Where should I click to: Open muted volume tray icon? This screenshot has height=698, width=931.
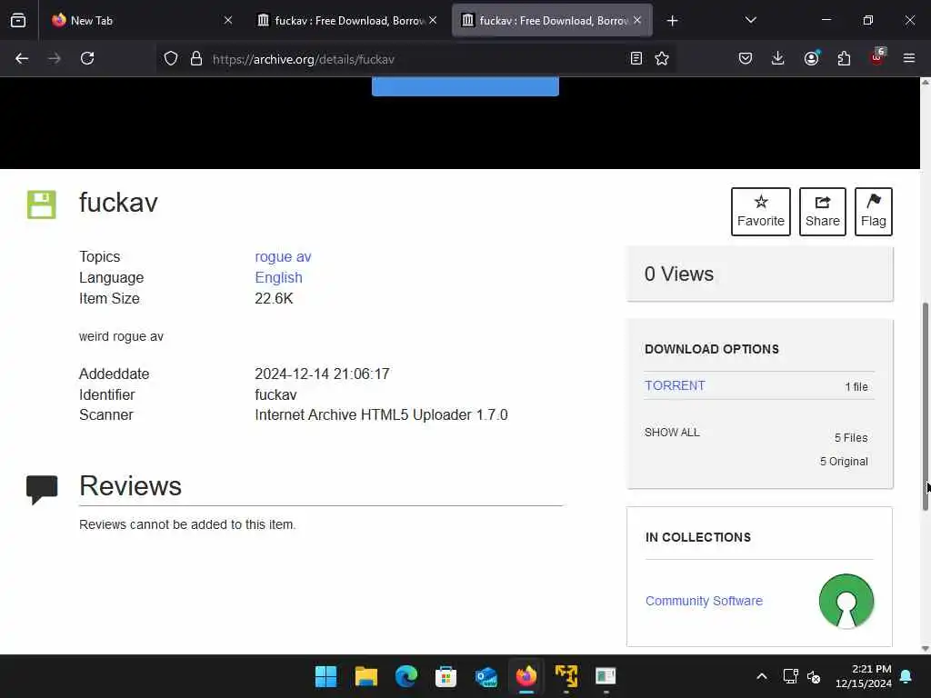click(814, 676)
